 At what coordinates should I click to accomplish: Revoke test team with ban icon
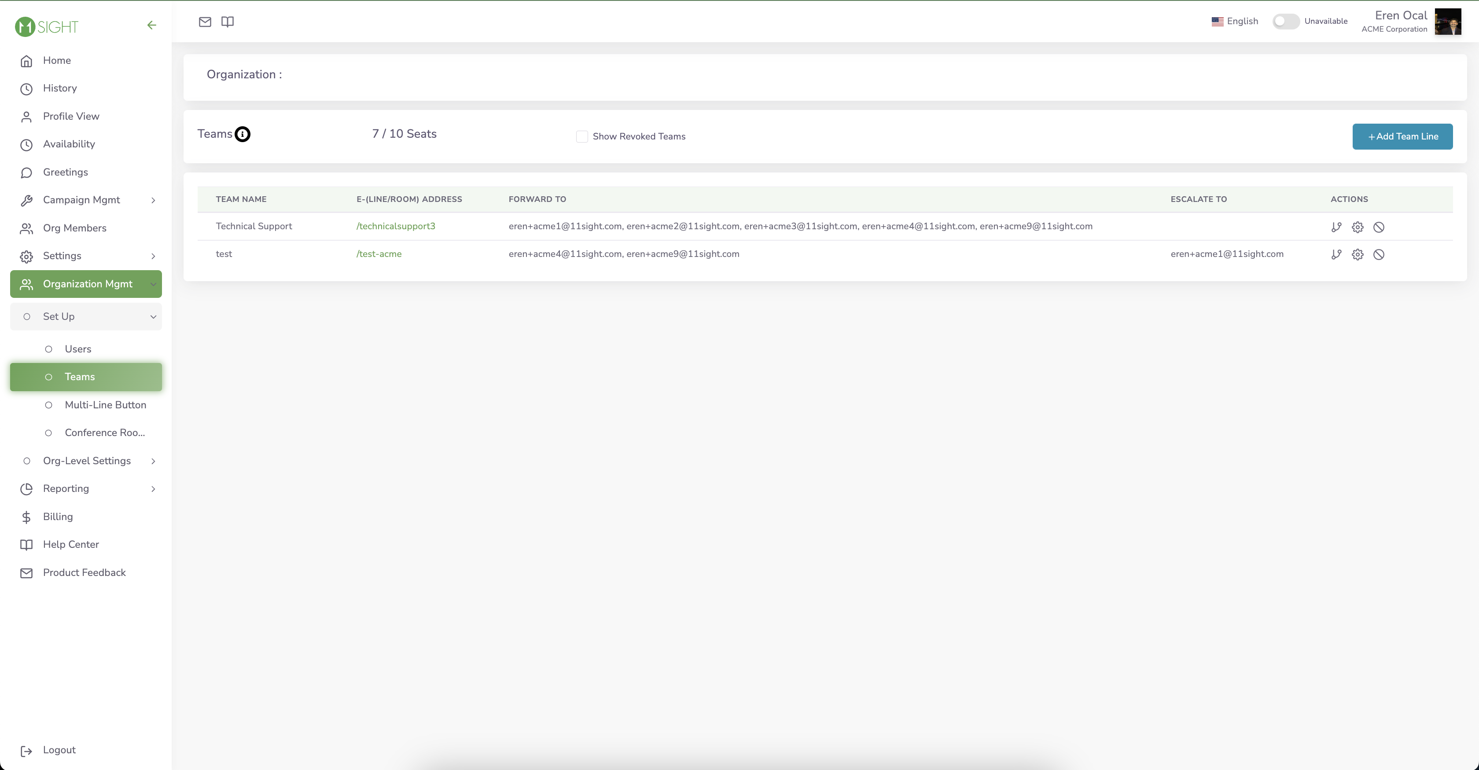point(1379,255)
